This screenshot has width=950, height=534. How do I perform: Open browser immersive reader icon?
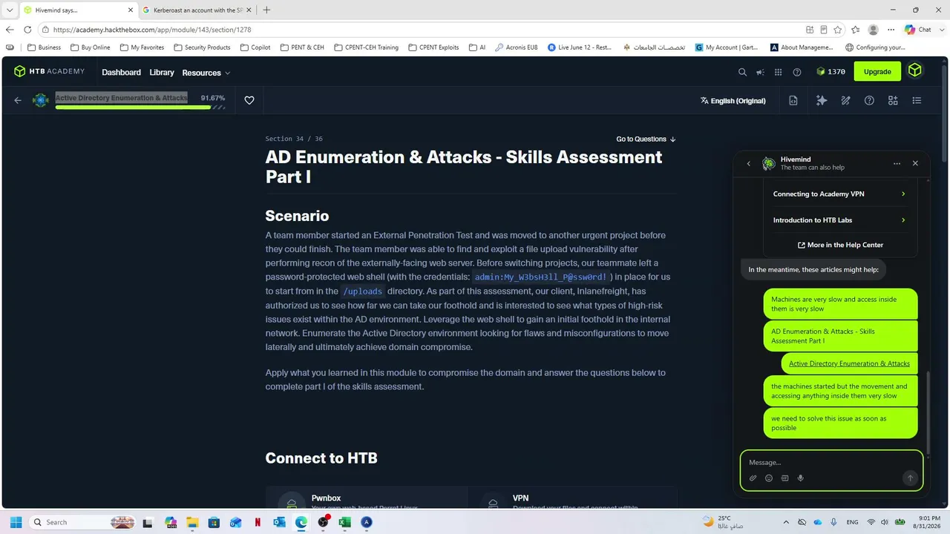824,30
